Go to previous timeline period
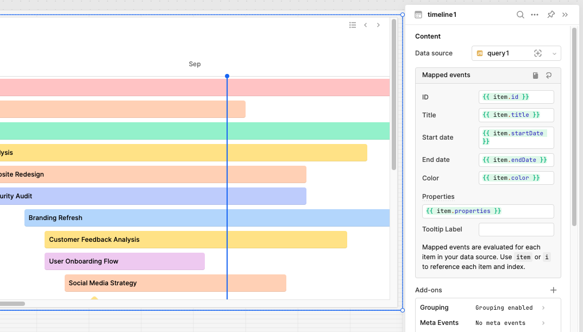 (x=366, y=25)
